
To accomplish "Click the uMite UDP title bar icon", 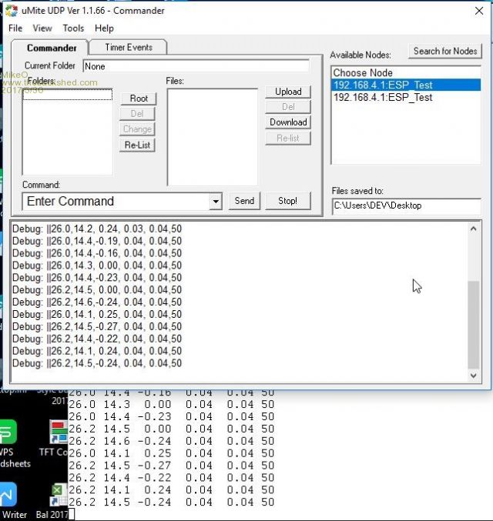I will tap(12, 10).
